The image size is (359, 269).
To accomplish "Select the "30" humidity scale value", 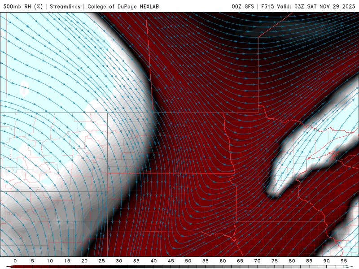I will (119, 261).
